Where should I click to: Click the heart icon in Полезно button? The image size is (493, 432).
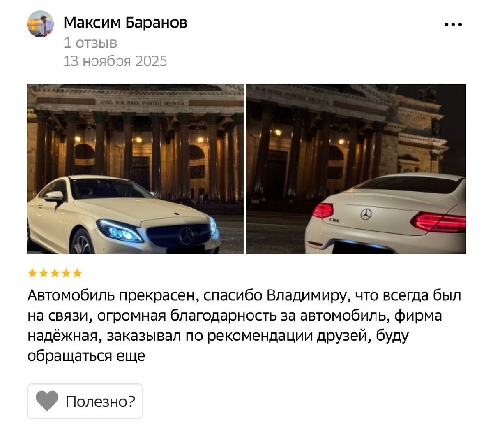click(47, 401)
